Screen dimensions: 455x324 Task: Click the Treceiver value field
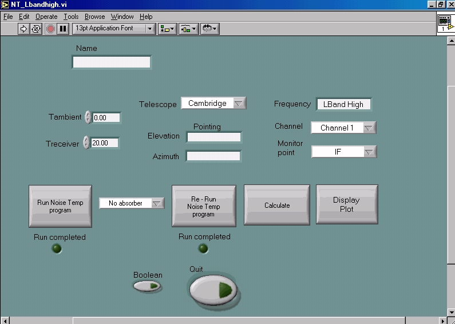click(x=105, y=143)
